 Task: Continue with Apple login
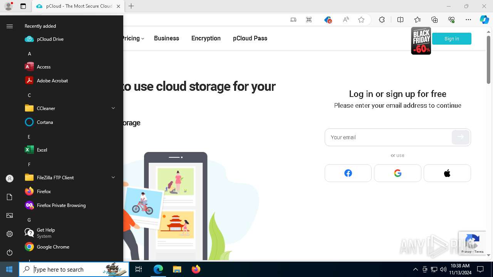(447, 173)
